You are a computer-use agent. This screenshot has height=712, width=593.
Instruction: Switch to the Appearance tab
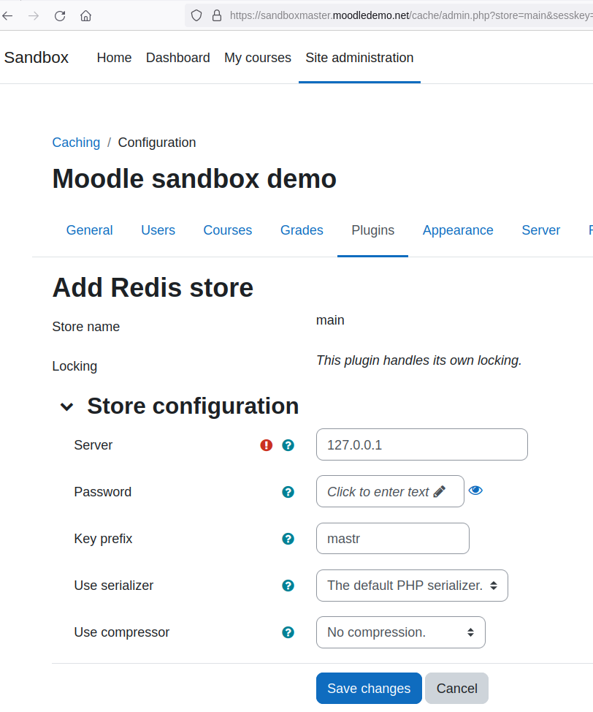click(458, 230)
